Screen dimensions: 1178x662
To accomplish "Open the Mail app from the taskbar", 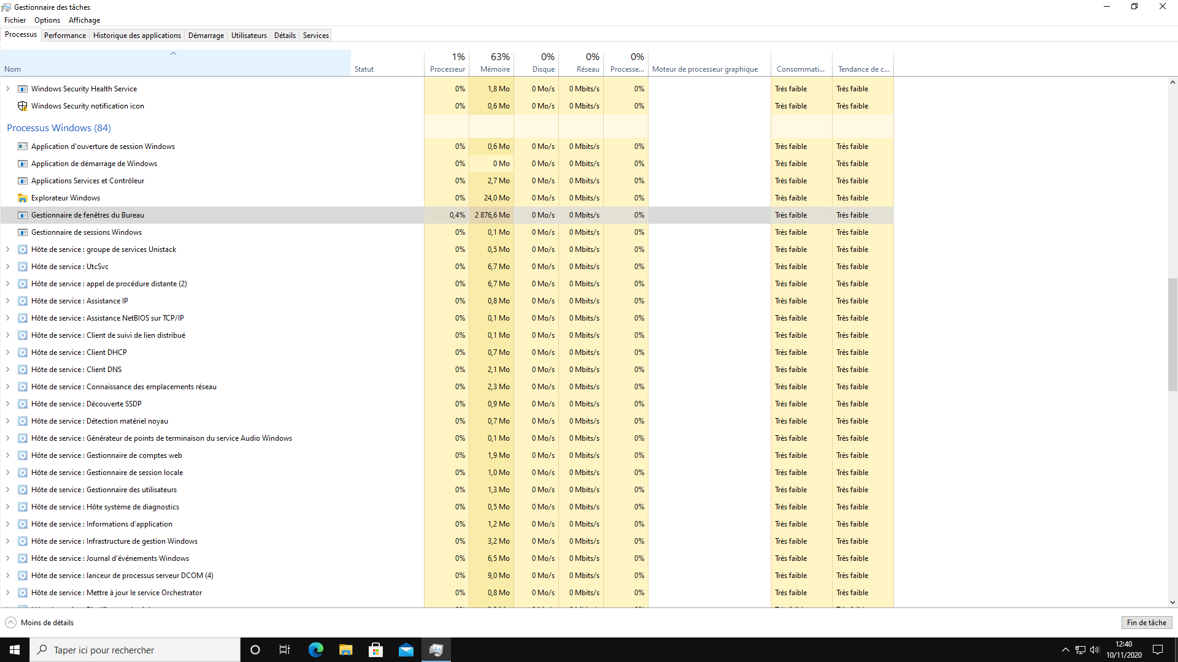I will click(406, 650).
